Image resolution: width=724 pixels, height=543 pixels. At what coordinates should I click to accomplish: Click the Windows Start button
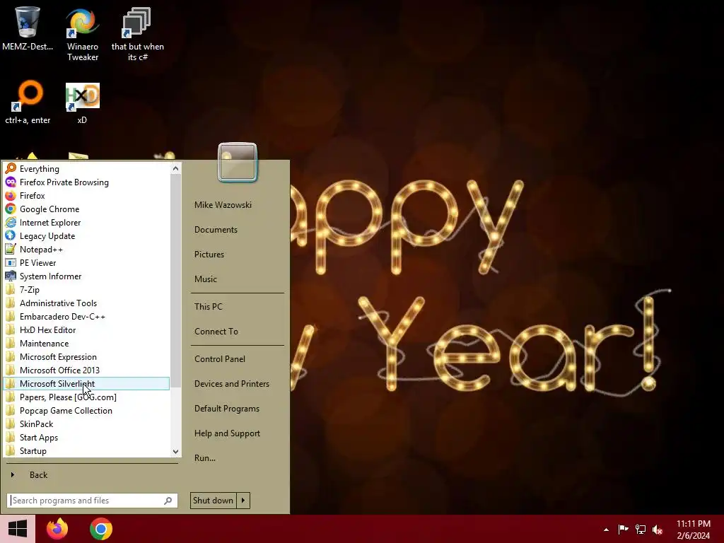[18, 529]
